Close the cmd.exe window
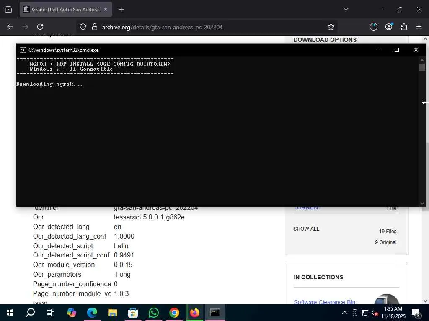The height and width of the screenshot is (321, 429). click(416, 50)
